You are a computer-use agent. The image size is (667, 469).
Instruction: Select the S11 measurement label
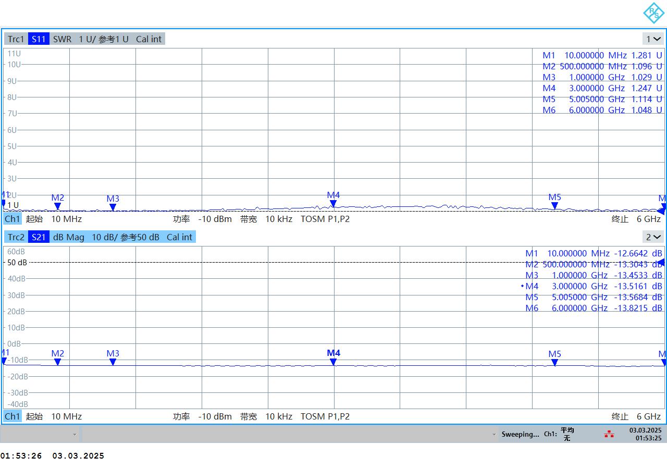click(x=39, y=39)
